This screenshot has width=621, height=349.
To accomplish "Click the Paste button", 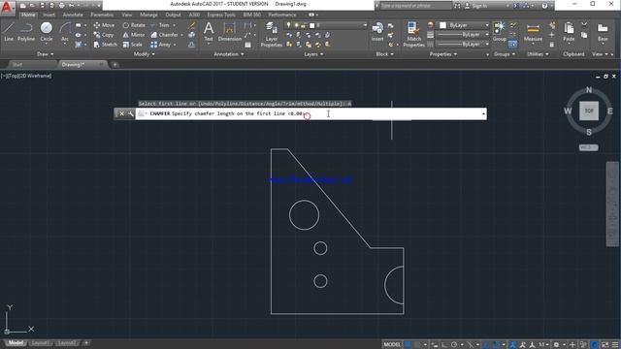I will 569,32.
